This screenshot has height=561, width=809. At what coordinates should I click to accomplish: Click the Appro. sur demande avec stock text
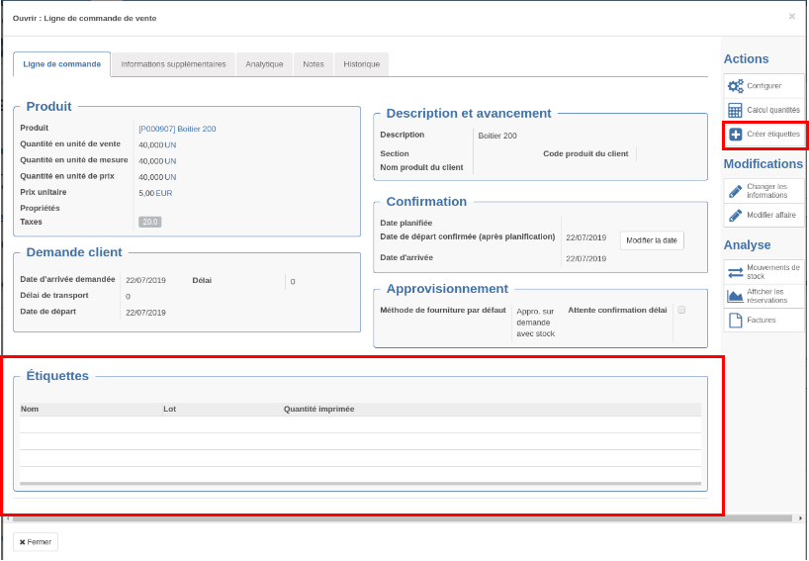point(536,322)
